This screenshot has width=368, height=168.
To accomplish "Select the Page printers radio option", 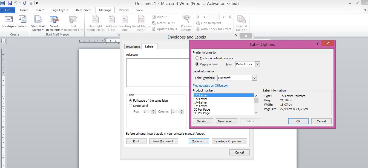I will 197,64.
